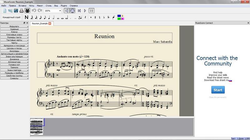Screen dimensions: 250x140
Task: Apply double flat accidental
Action: click(108, 17)
